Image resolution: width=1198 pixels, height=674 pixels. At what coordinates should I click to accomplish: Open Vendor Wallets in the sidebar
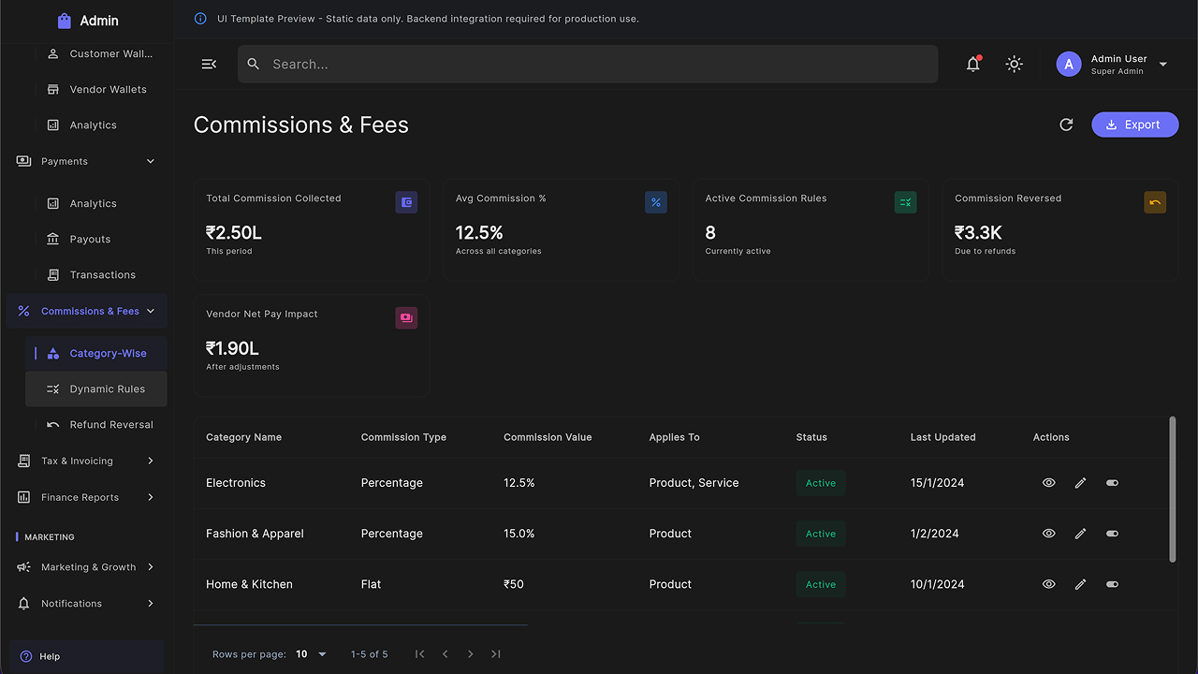(96, 89)
